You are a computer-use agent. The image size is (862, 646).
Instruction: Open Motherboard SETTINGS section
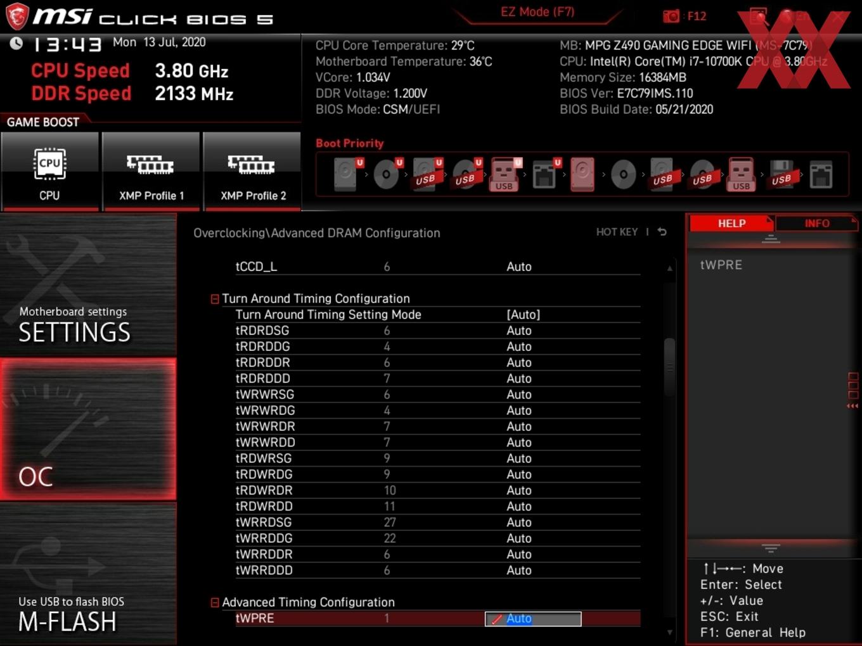click(88, 284)
